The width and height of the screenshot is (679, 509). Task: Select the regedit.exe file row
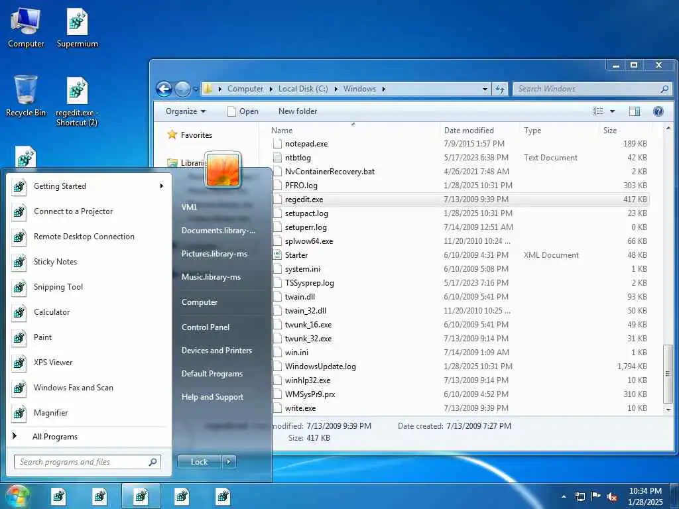tap(461, 199)
